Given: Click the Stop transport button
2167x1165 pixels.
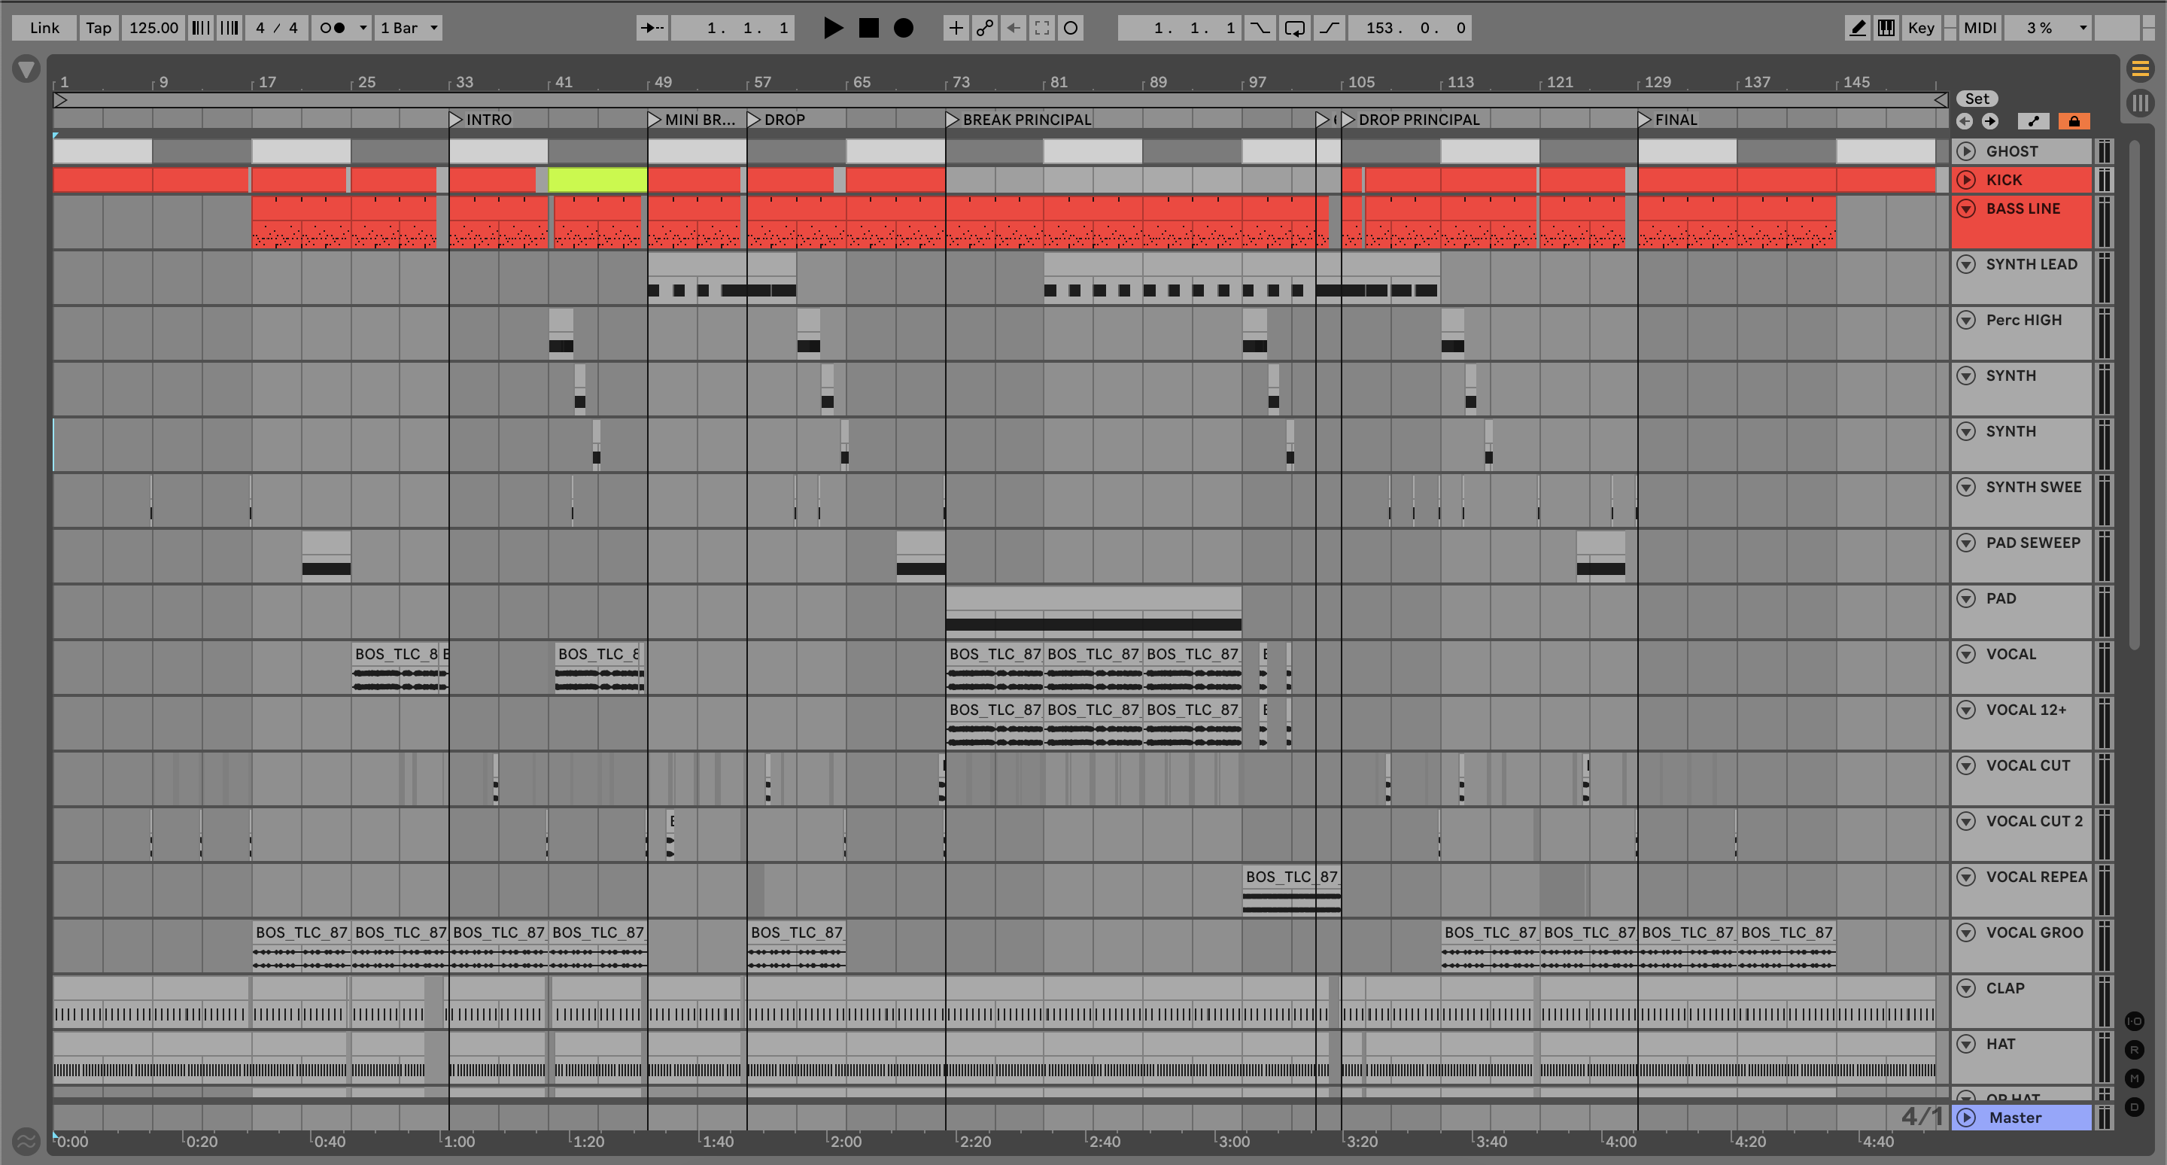Looking at the screenshot, I should [x=868, y=28].
